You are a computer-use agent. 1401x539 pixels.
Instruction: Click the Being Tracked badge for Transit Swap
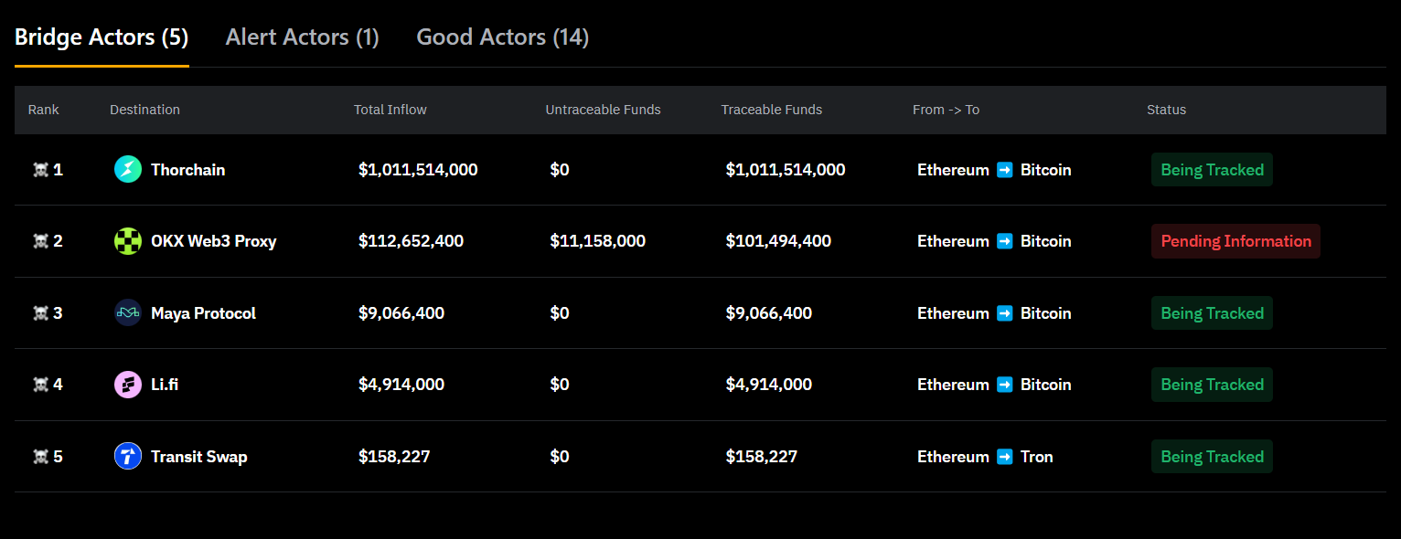tap(1212, 457)
